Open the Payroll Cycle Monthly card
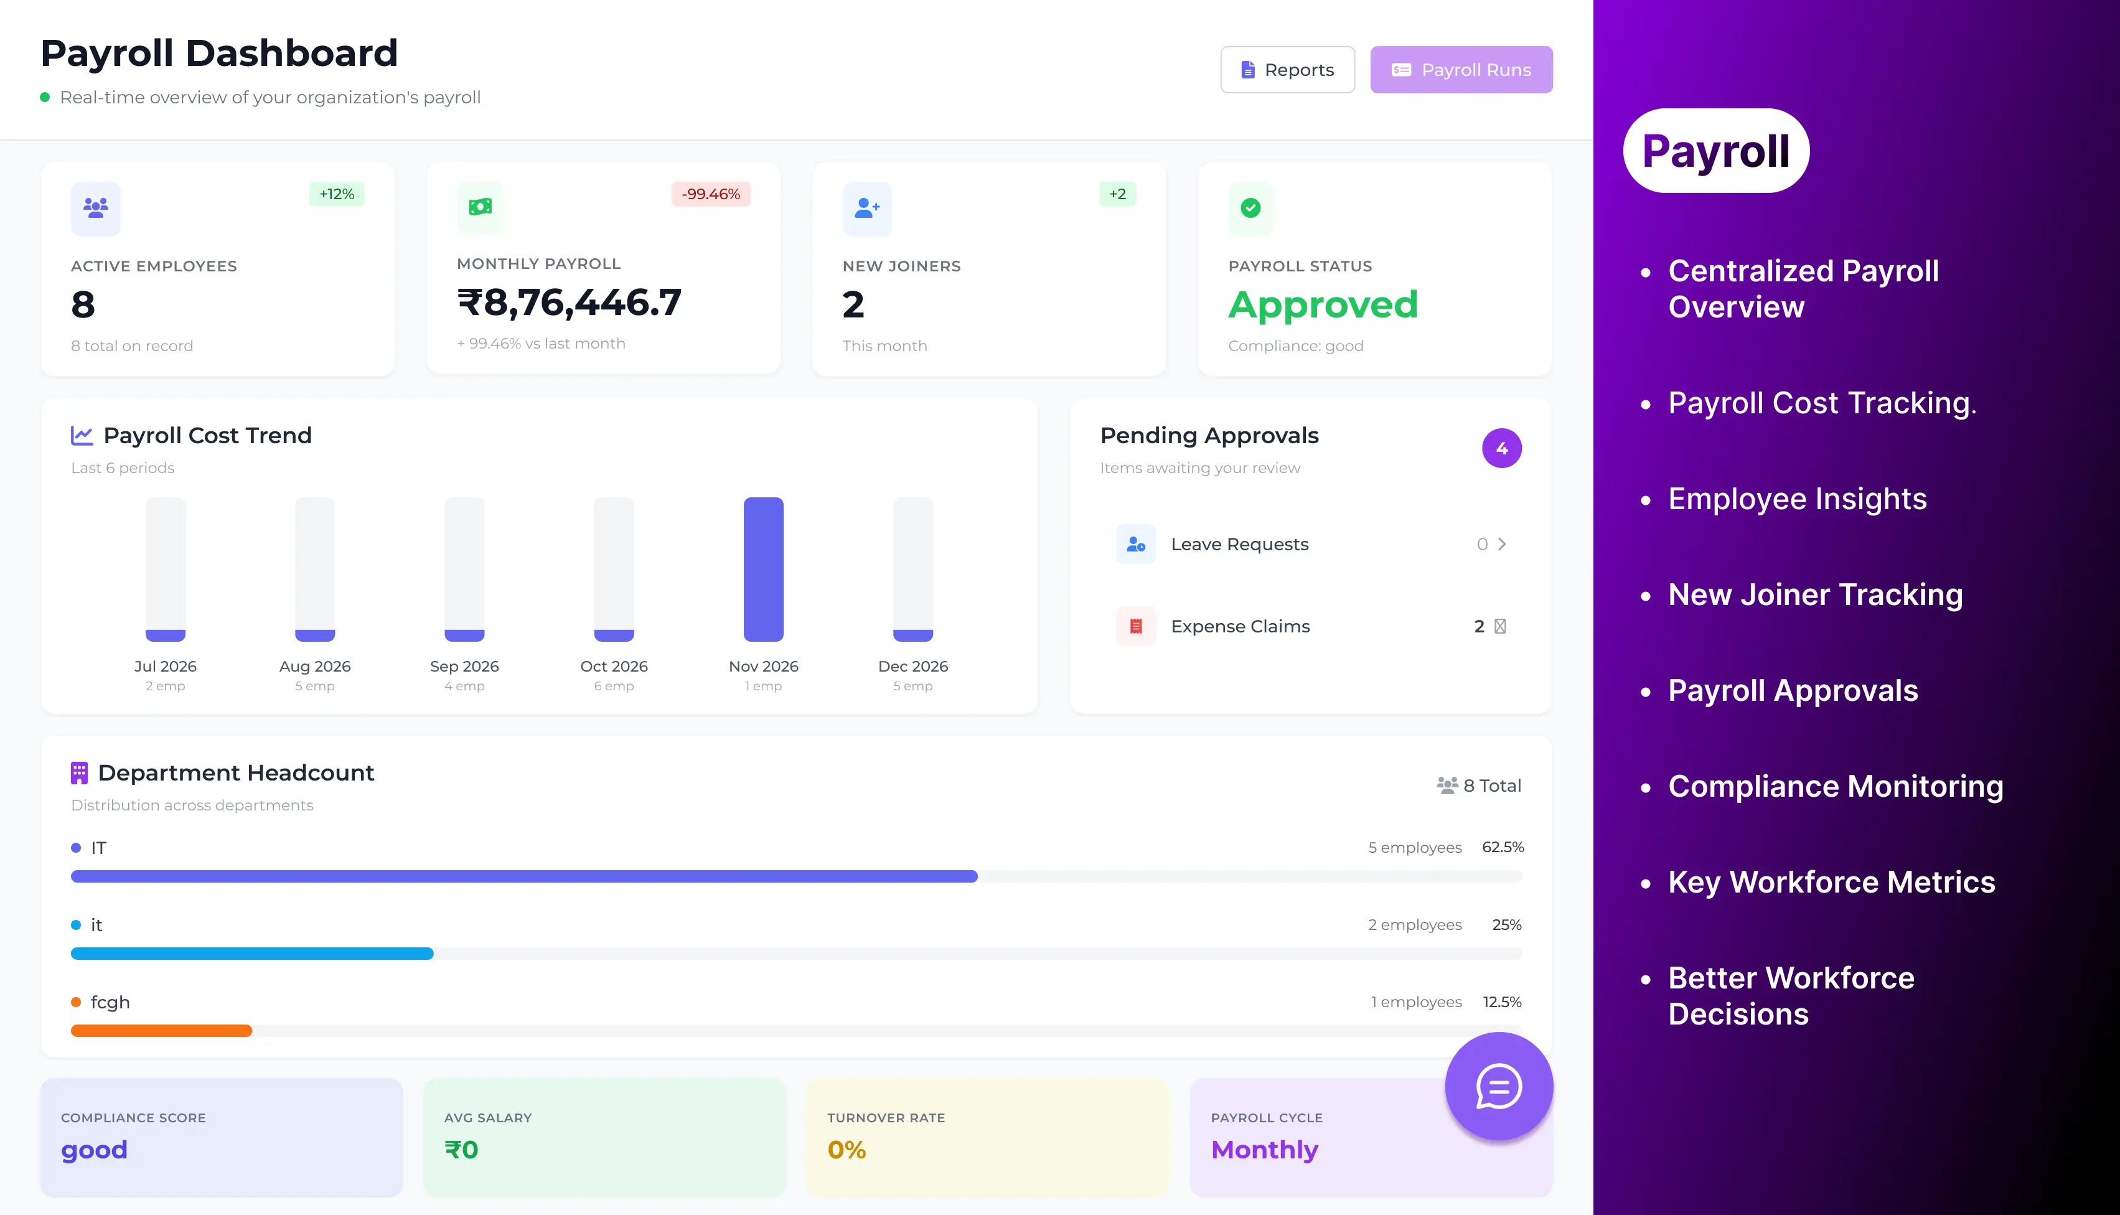 click(1371, 1138)
